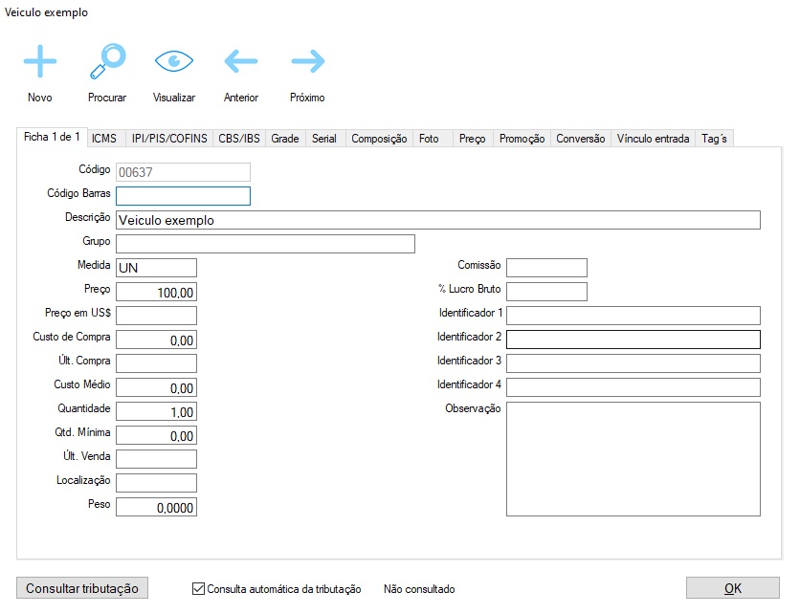
Task: Click the Novo plus icon
Action: [x=40, y=63]
